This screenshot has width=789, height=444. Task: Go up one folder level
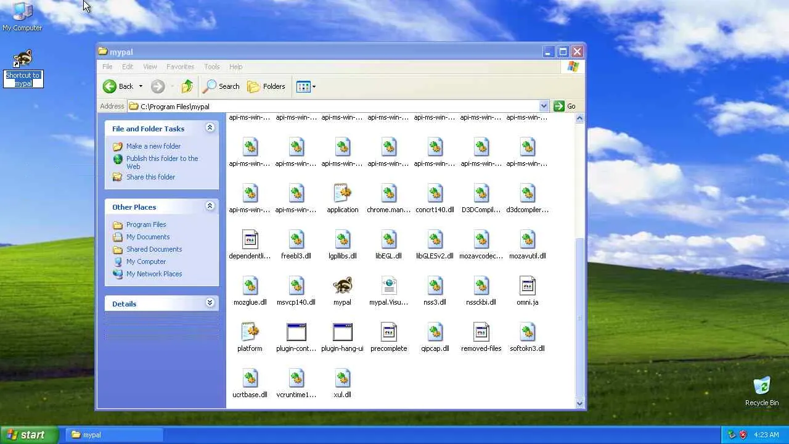point(187,86)
